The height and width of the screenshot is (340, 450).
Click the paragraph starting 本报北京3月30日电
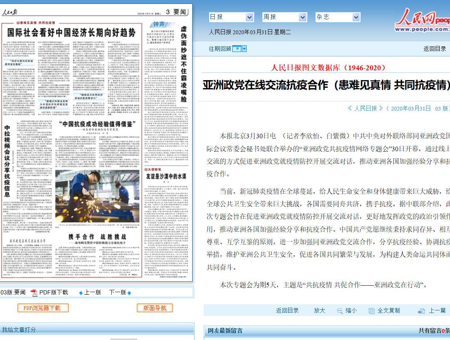click(x=328, y=155)
